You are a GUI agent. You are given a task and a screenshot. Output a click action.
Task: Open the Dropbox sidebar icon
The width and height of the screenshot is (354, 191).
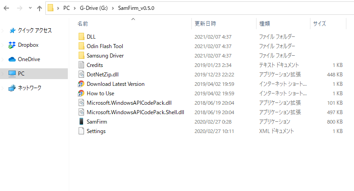point(12,45)
